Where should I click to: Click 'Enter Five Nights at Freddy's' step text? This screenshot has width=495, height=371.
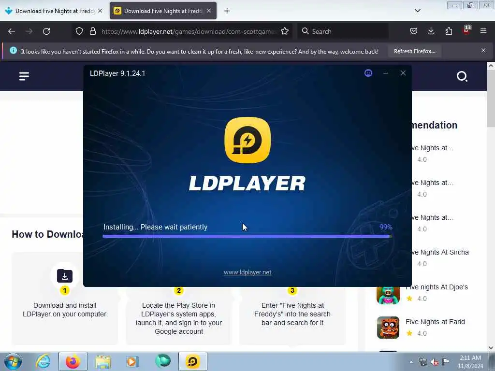tap(292, 314)
